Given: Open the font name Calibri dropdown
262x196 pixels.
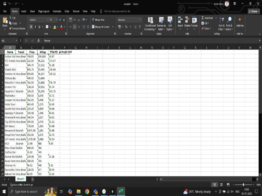Looking at the screenshot, I should click(48, 20).
